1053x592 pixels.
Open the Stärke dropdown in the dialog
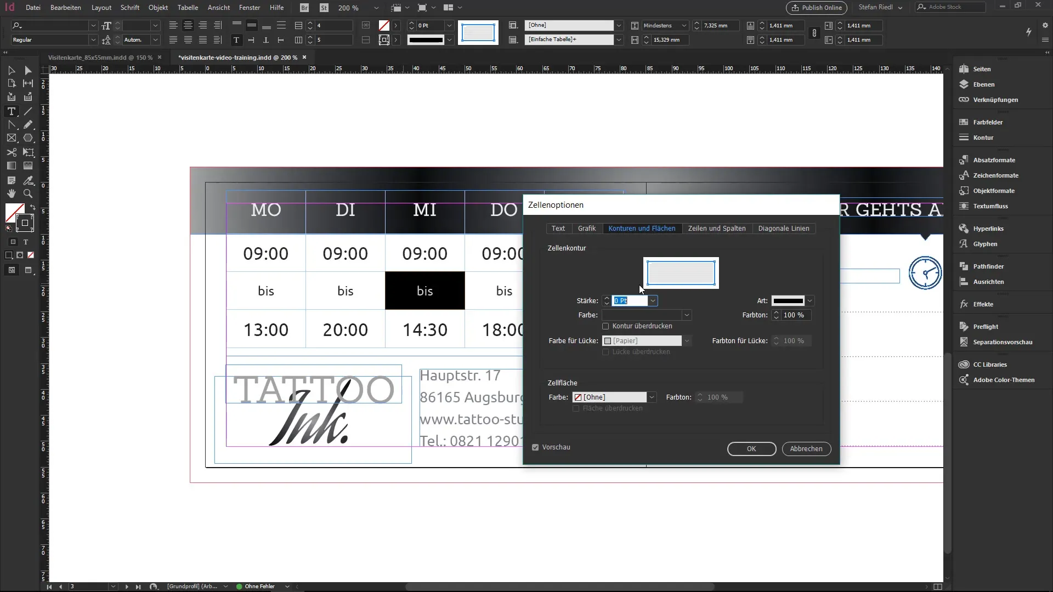click(x=653, y=301)
